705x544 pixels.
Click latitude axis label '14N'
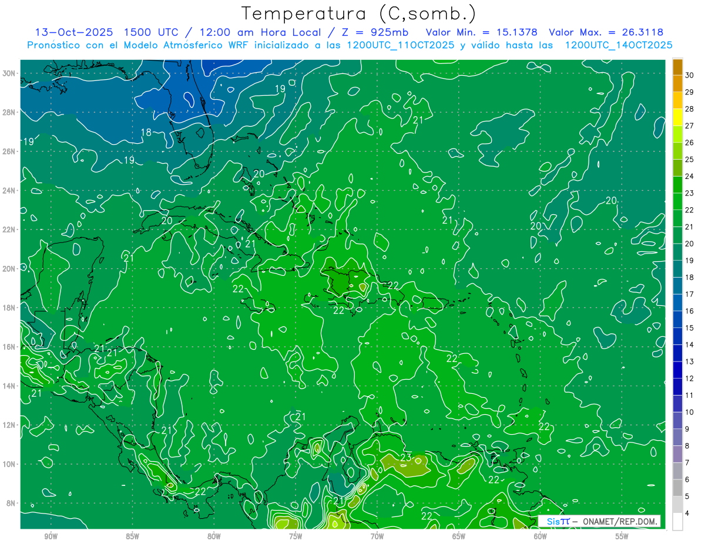click(9, 386)
